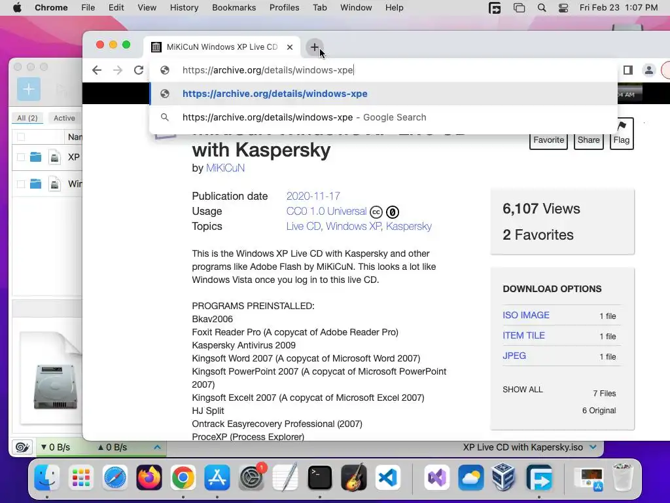This screenshot has height=503, width=670.
Task: Check the checkbox for the XP download row
Action: click(21, 157)
